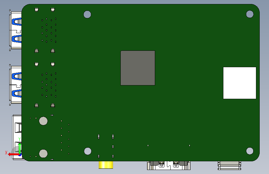Select the lower large gray round pad
The image size is (269, 174).
click(x=43, y=154)
